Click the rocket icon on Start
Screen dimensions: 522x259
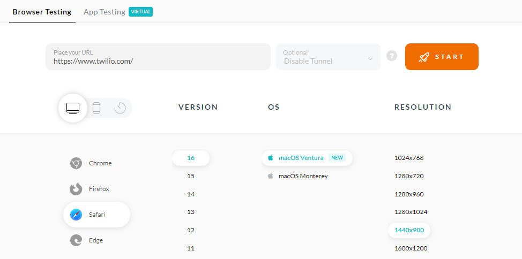[424, 57]
